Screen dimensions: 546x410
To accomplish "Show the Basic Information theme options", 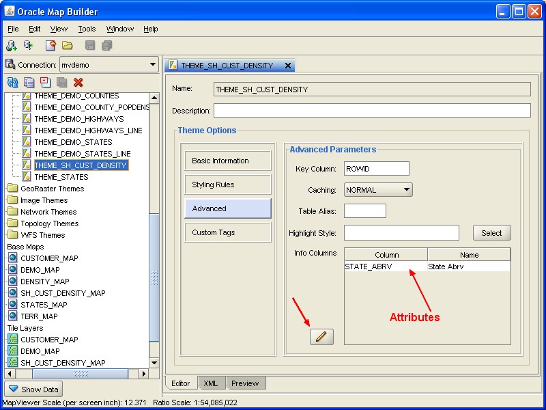I will click(228, 161).
